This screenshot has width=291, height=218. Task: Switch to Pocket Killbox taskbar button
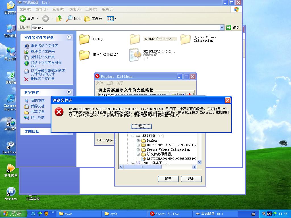point(170,214)
